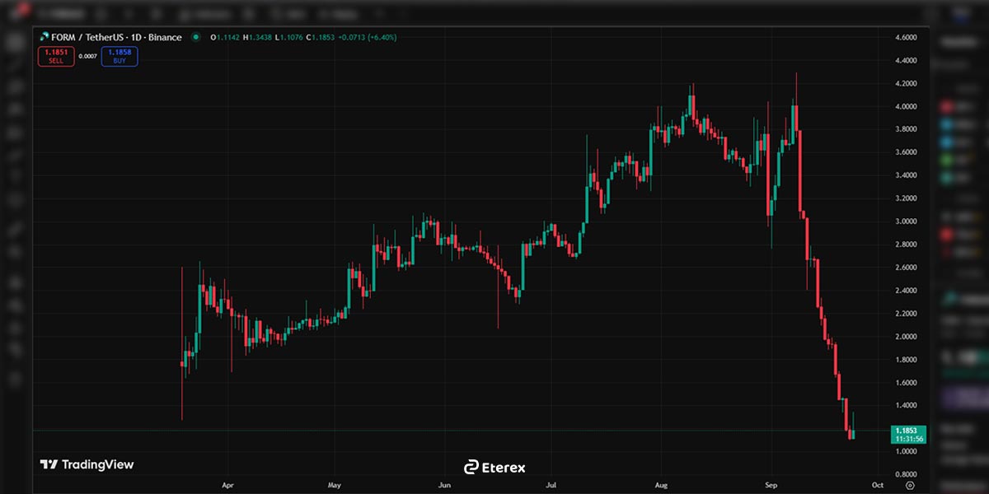Screen dimensions: 989x494
Task: Click the 4.6000 price scale label
Action: 906,38
